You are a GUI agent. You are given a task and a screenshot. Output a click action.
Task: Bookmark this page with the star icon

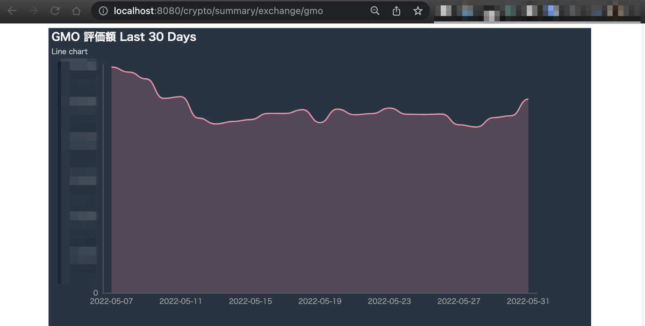coord(418,11)
